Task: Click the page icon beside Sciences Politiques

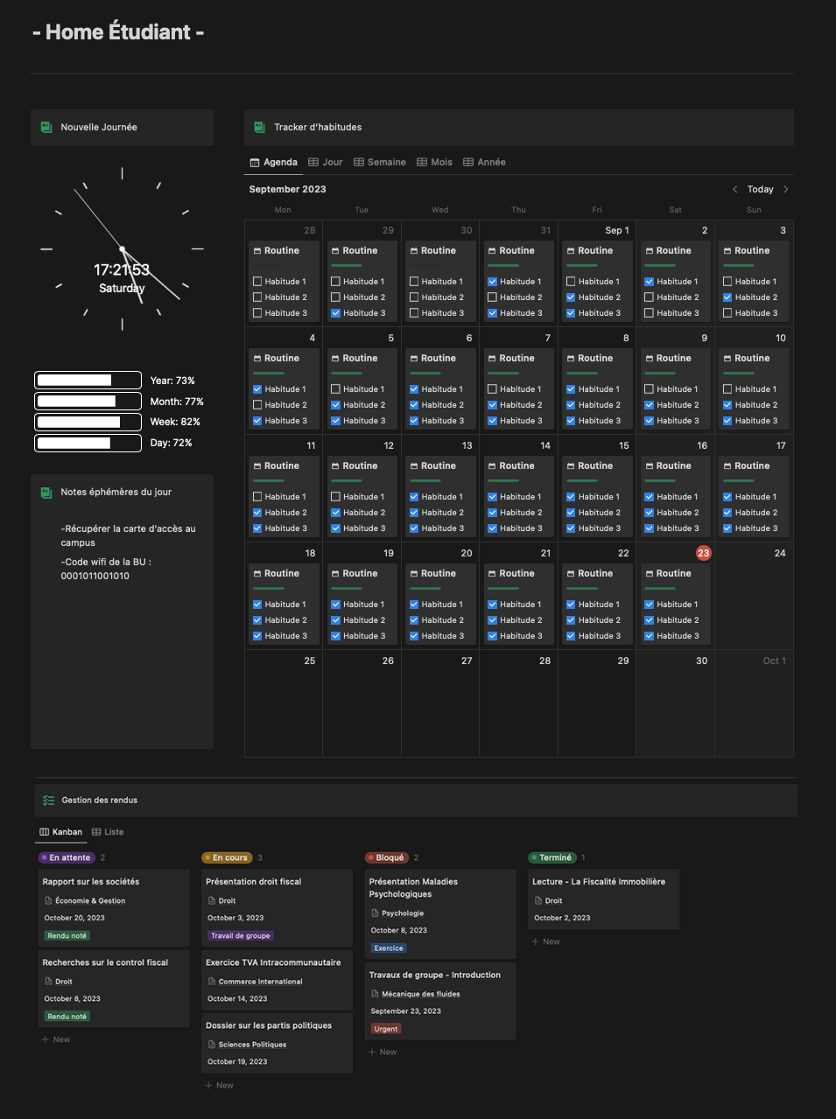Action: pos(211,1045)
